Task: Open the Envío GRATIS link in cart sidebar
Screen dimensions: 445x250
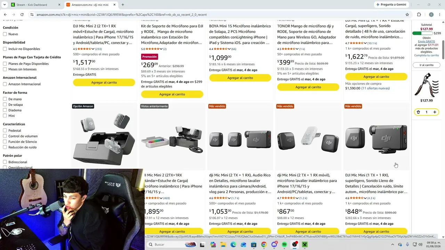Action: (427, 41)
